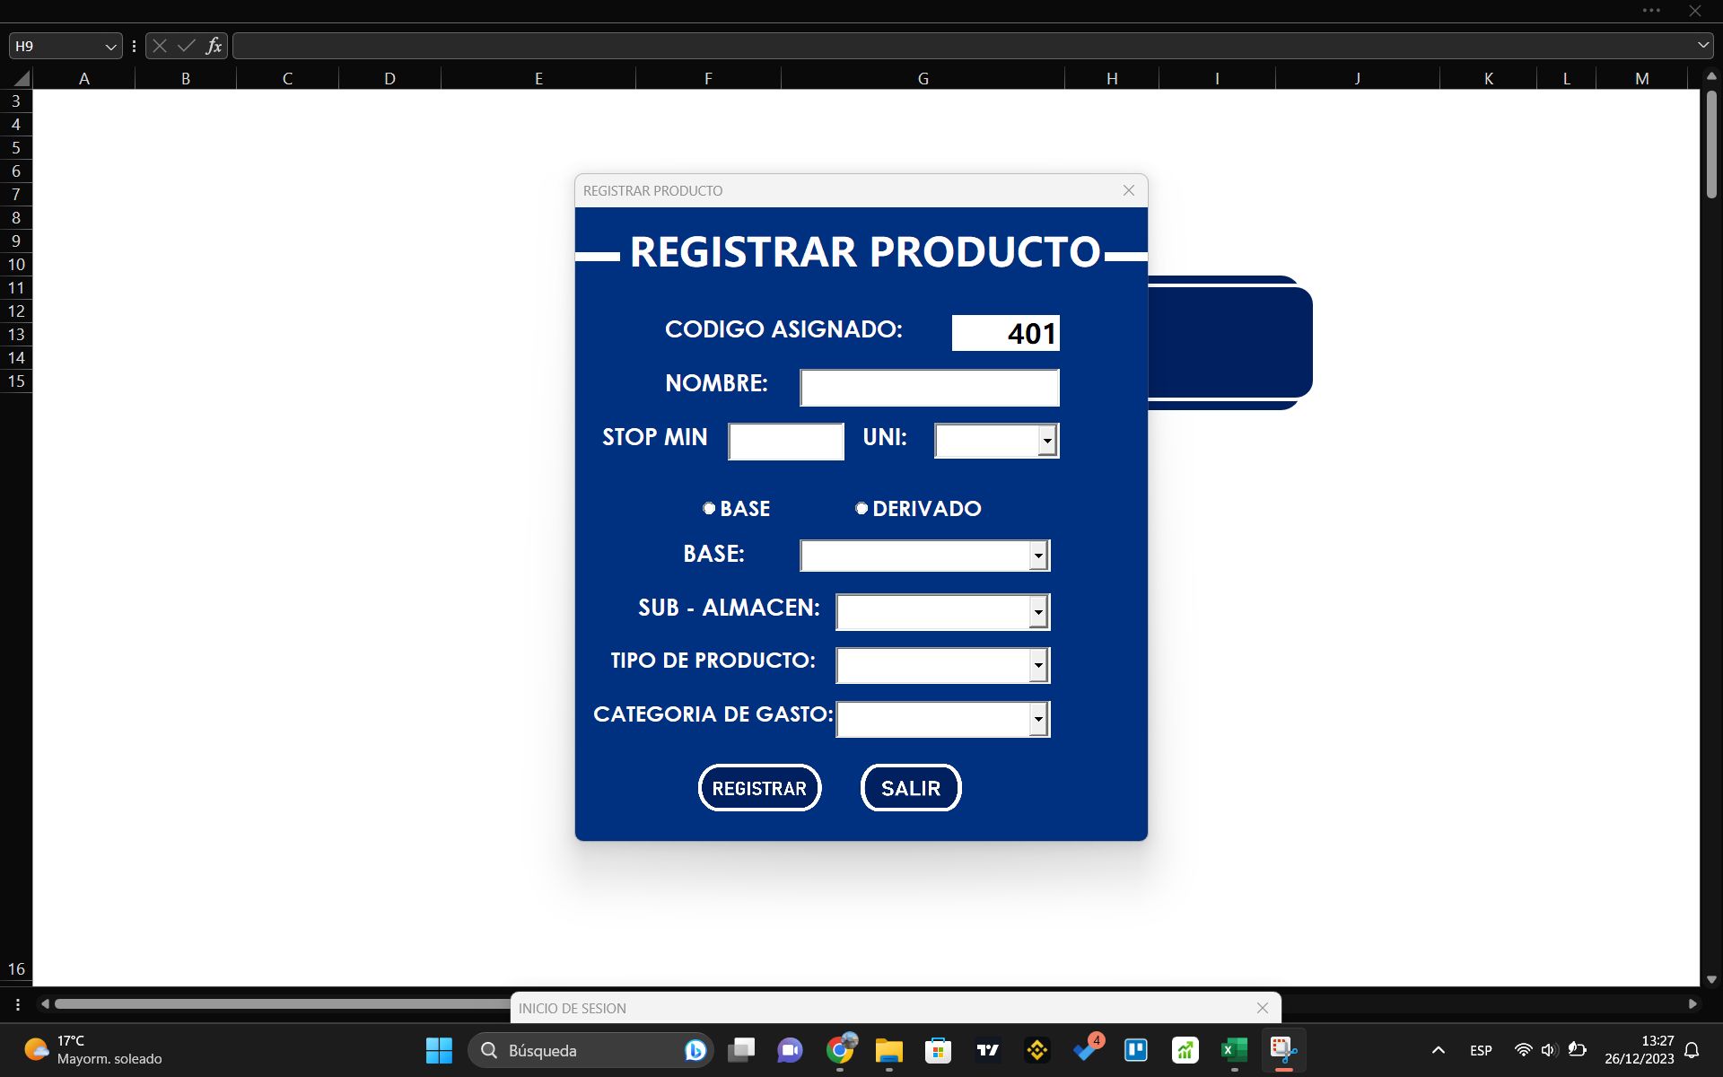Open TradingView from the taskbar
Screen dimensions: 1723x1077
(988, 1049)
